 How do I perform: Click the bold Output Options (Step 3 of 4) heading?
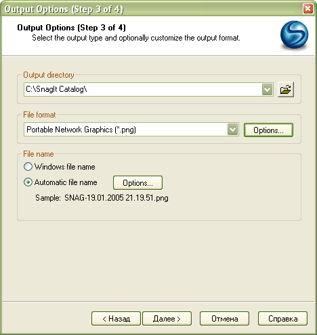click(71, 28)
